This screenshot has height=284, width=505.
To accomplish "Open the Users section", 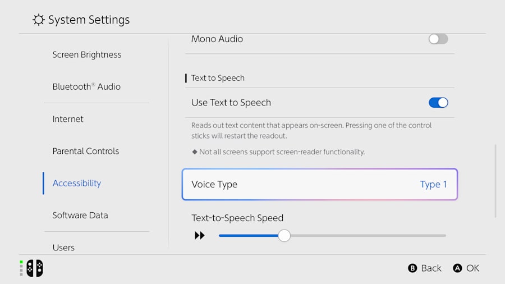I will point(63,248).
